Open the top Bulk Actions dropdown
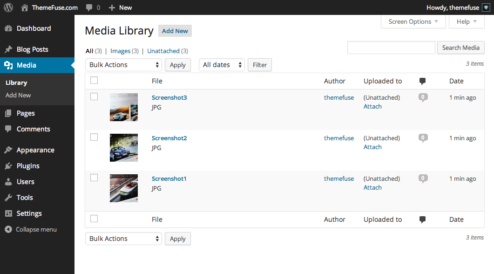Viewport: 494px width, 274px height. click(123, 65)
